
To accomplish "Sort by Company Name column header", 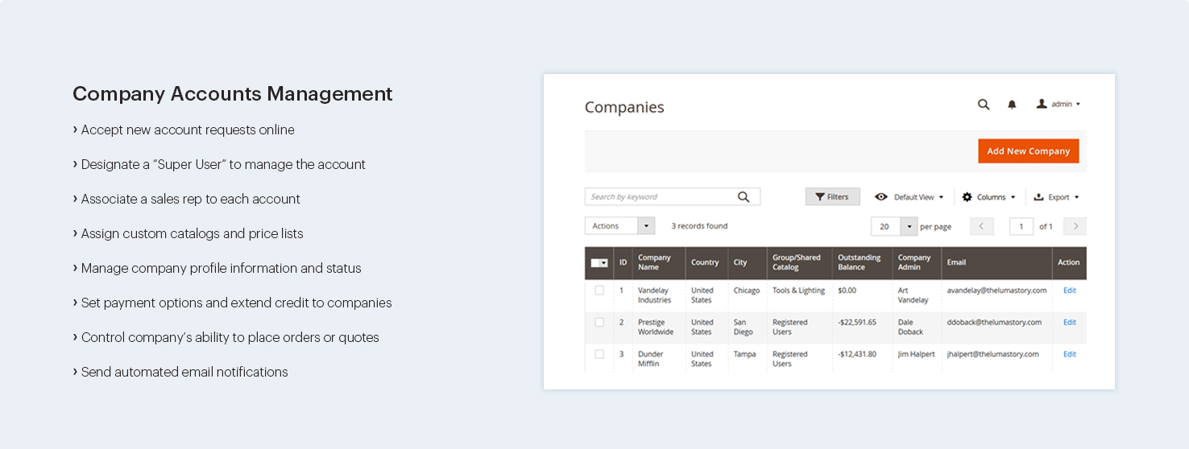I will coord(654,262).
